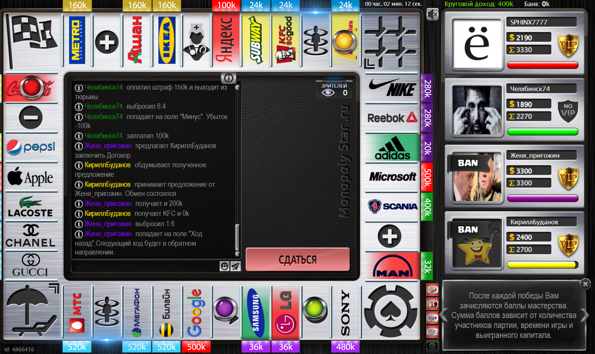Image resolution: width=595 pixels, height=354 pixels.
Task: Click the Adidas property cell
Action: point(392,148)
